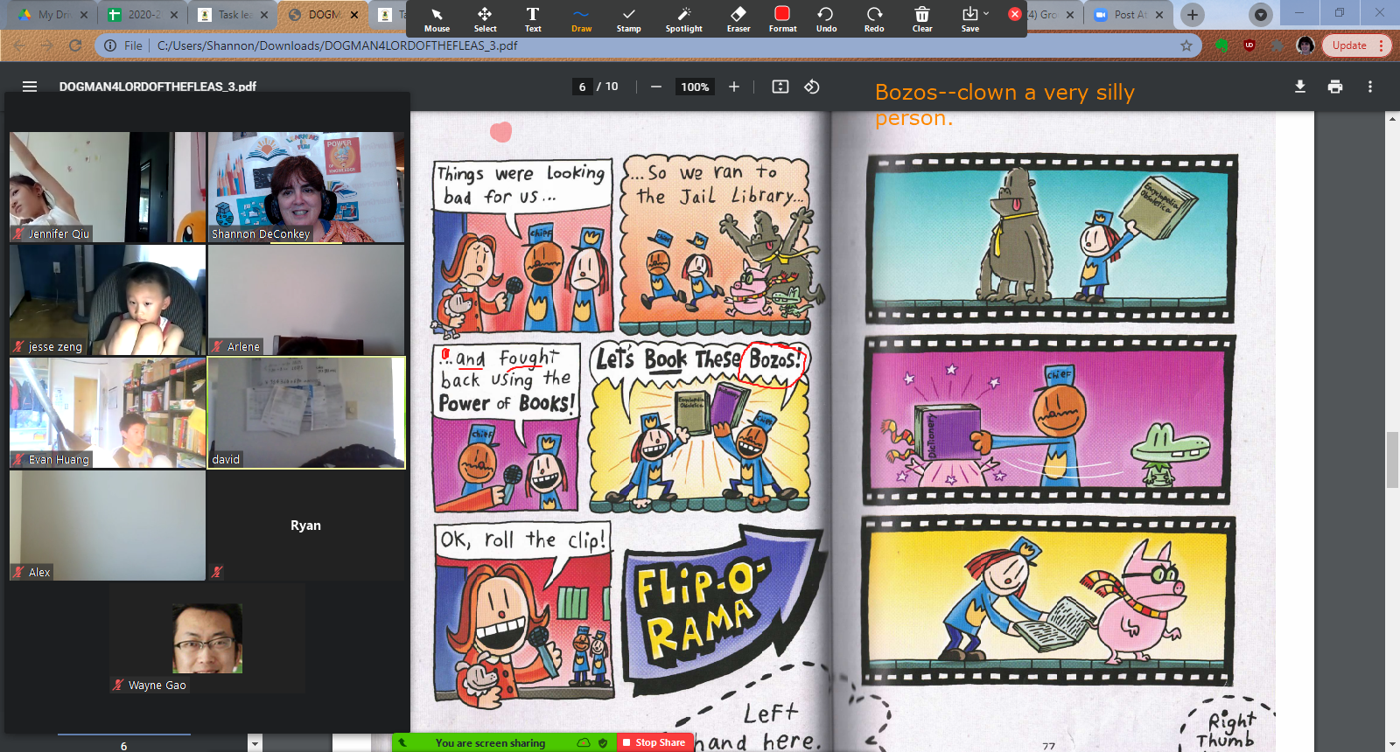Select jesse zeng's video tile

coord(108,300)
